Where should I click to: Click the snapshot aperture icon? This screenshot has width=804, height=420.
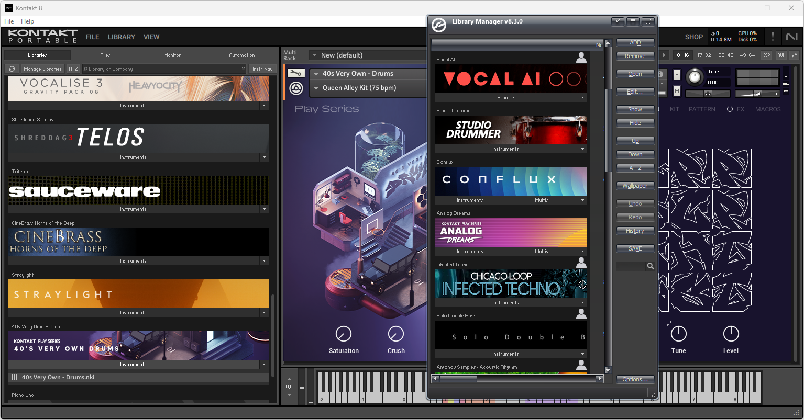click(296, 88)
